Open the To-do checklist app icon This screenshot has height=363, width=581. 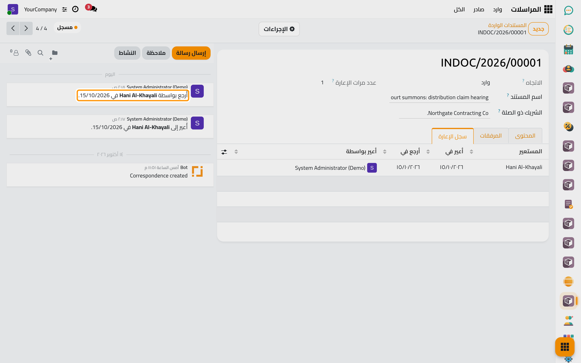[568, 30]
